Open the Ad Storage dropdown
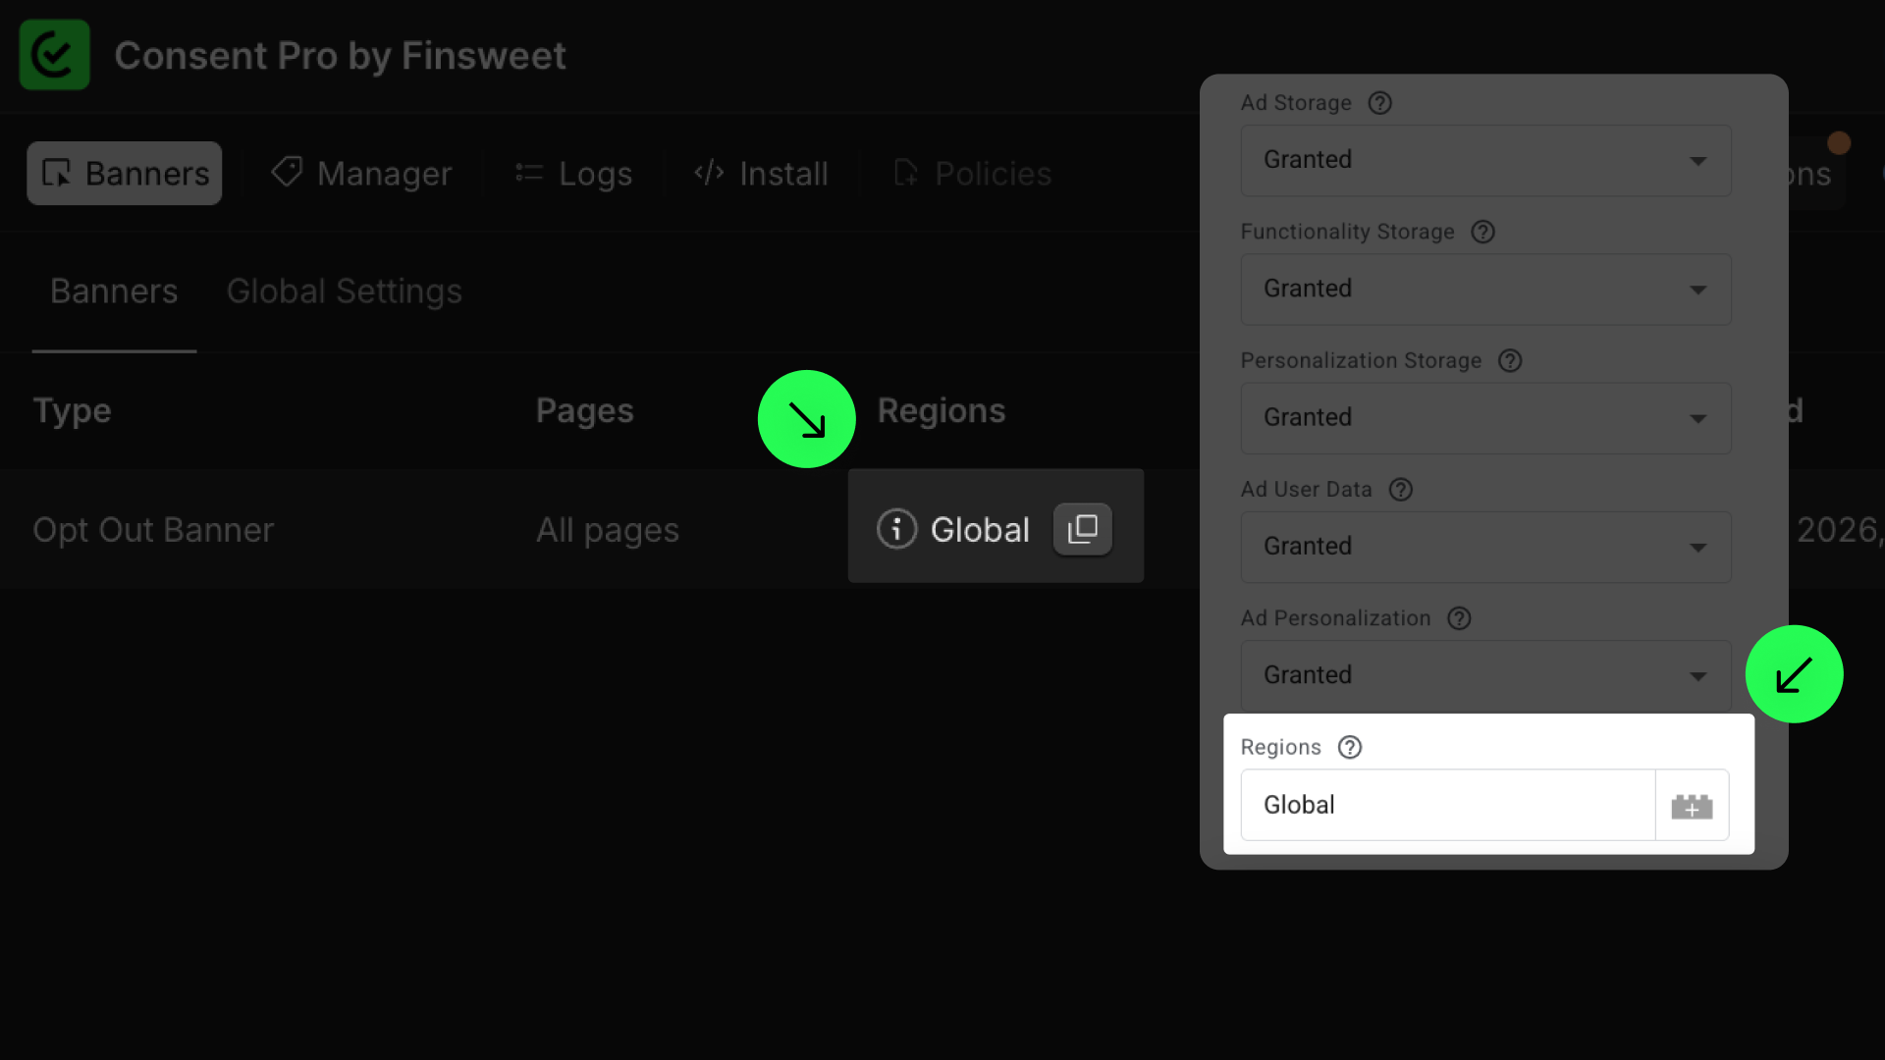This screenshot has height=1060, width=1885. pyautogui.click(x=1485, y=160)
